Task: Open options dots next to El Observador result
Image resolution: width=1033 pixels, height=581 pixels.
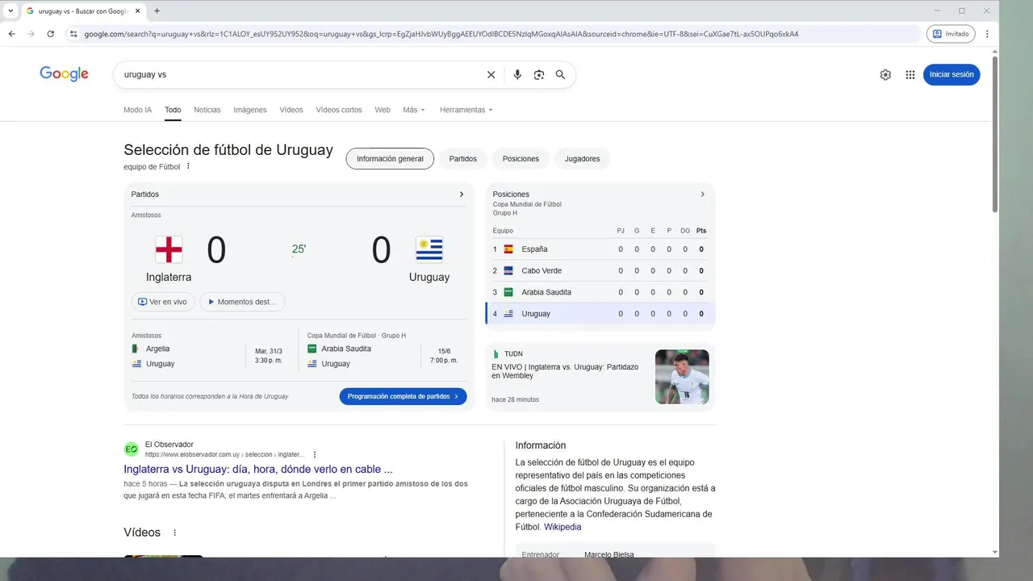Action: pos(315,454)
